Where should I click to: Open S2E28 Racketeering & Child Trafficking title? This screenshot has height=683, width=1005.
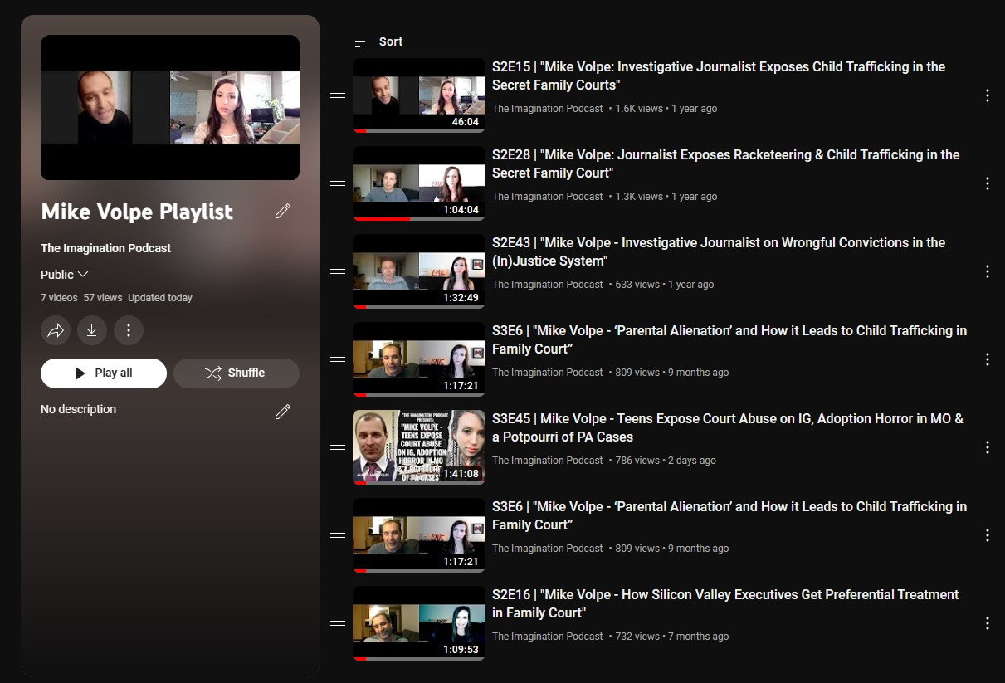point(725,163)
